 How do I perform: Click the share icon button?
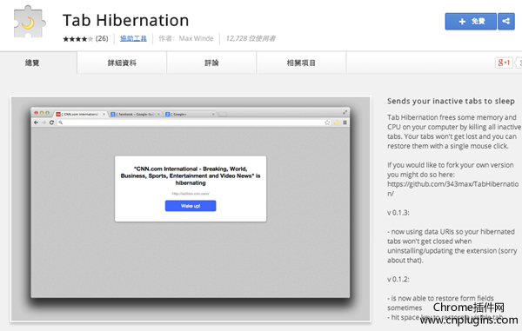[506, 22]
